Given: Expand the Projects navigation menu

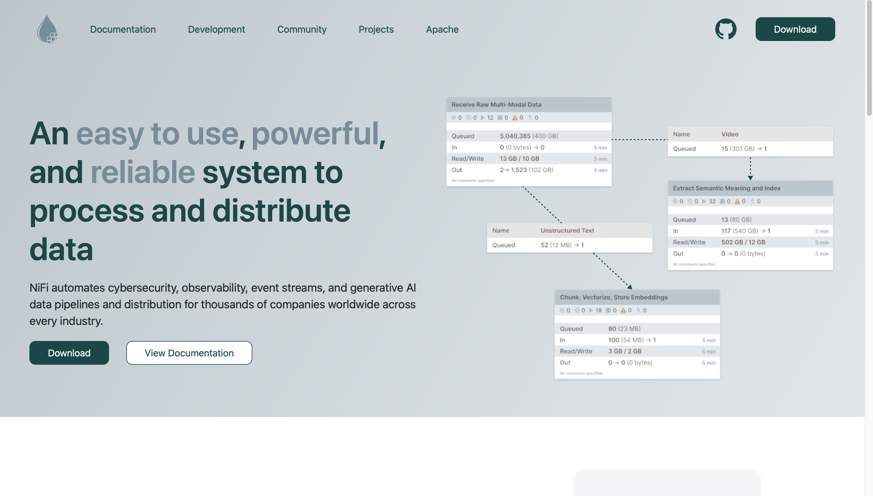Looking at the screenshot, I should (376, 29).
